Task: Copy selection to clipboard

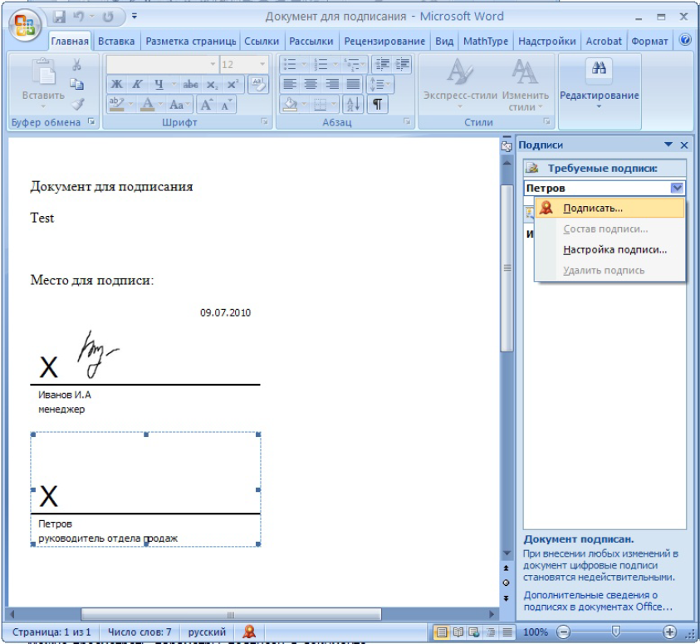Action: point(76,84)
